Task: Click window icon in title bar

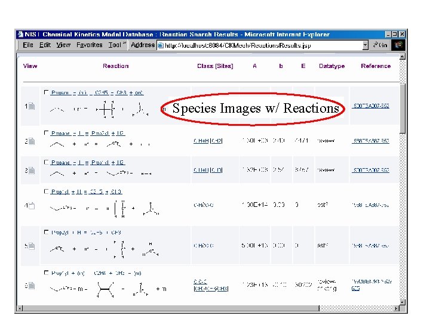Action: 20,34
